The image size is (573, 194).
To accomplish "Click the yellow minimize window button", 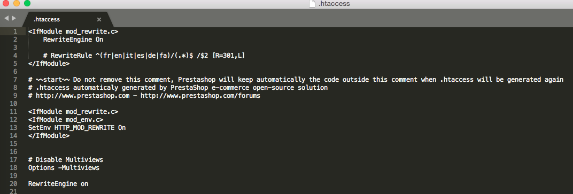I will pos(17,4).
